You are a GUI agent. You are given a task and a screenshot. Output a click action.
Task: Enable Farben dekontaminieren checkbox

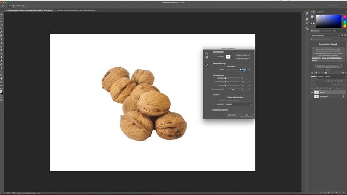point(234,97)
